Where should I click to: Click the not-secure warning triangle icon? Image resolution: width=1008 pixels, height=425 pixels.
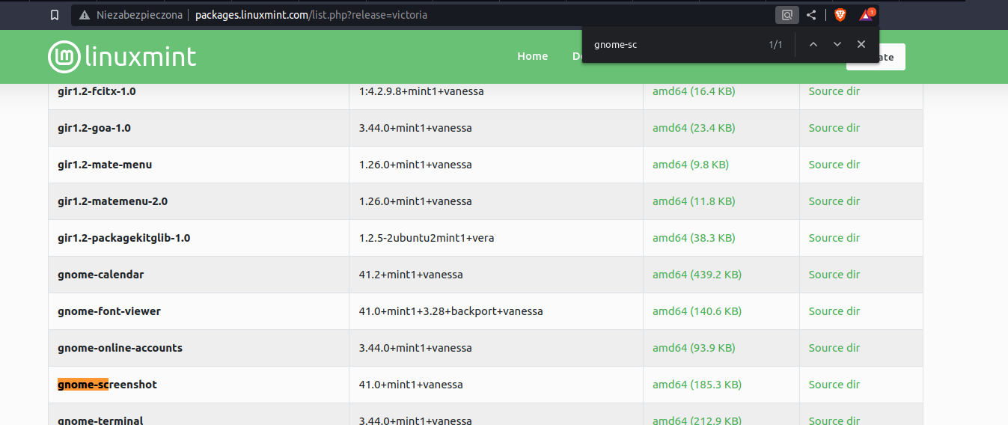[84, 15]
